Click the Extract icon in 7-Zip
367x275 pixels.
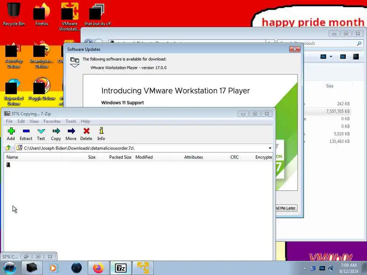click(x=26, y=134)
